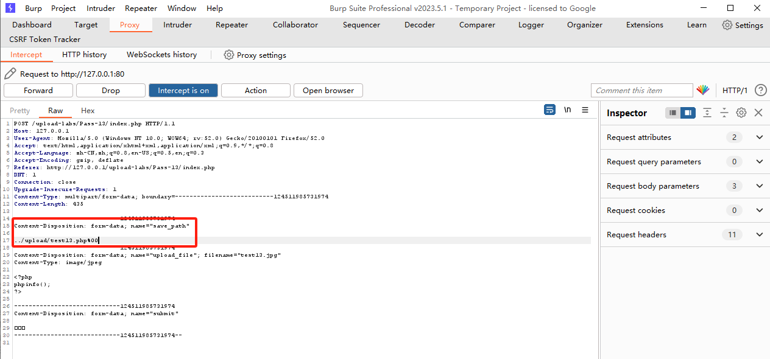Open the Action dropdown button
Image resolution: width=770 pixels, height=359 pixels.
click(x=256, y=90)
